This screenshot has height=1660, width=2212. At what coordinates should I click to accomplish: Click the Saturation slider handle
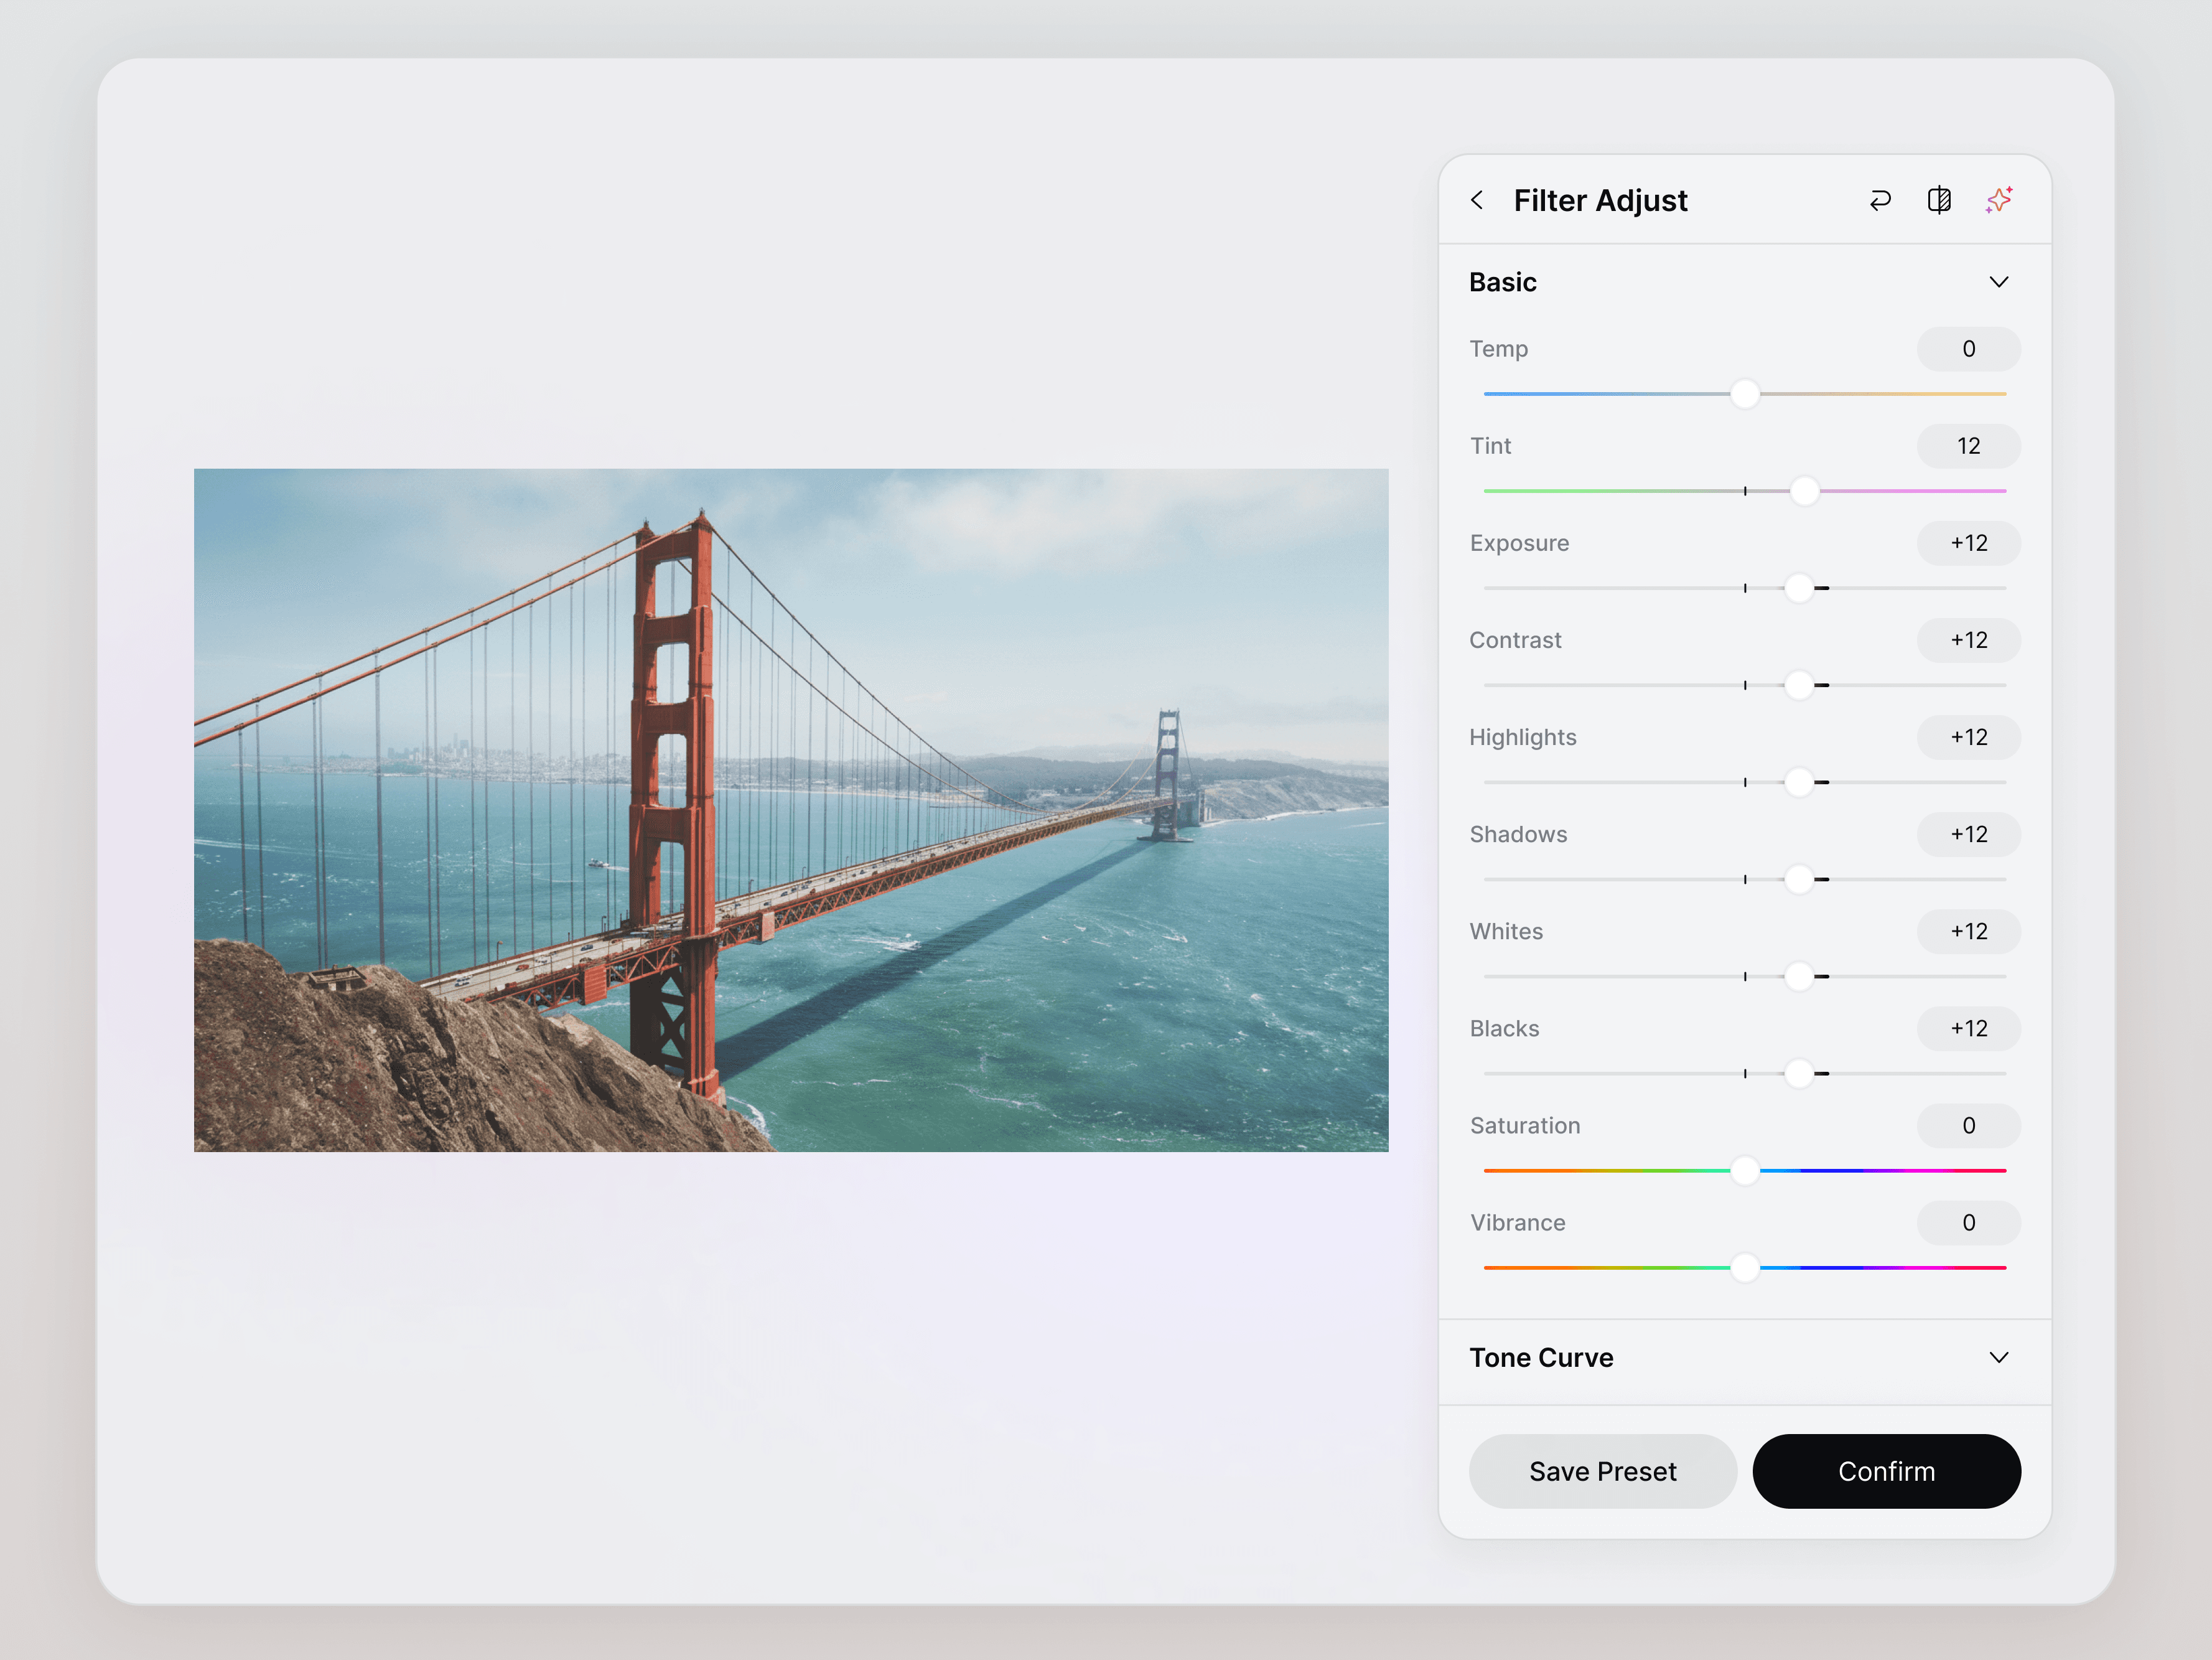pyautogui.click(x=1745, y=1171)
